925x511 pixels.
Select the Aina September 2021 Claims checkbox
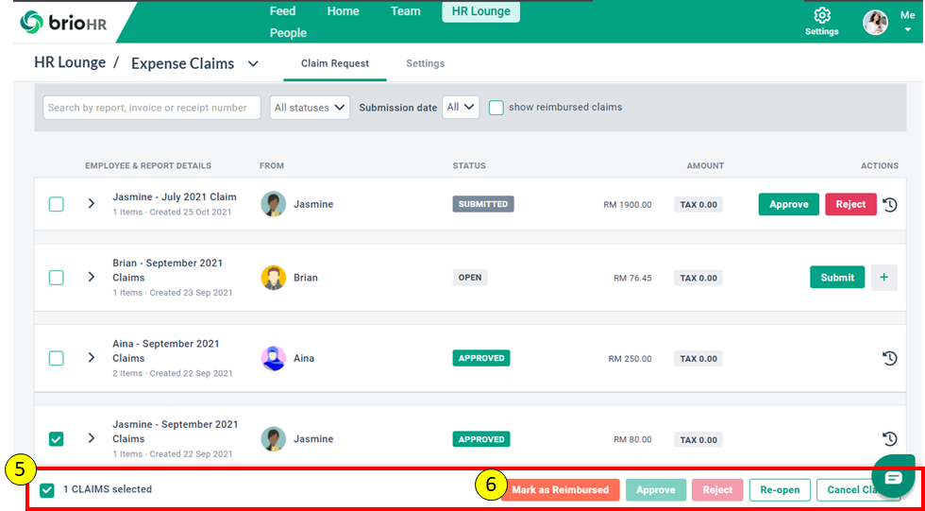[56, 358]
